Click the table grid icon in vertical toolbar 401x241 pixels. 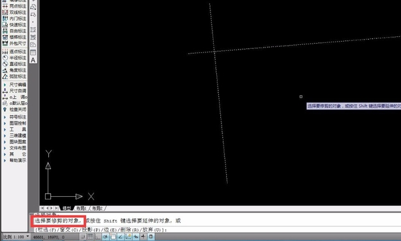click(x=33, y=53)
